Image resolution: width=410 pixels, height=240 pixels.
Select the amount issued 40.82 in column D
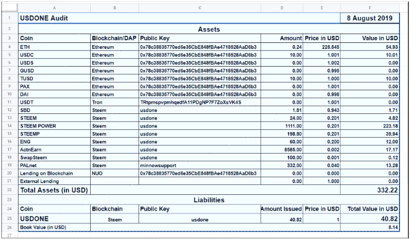(x=282, y=219)
